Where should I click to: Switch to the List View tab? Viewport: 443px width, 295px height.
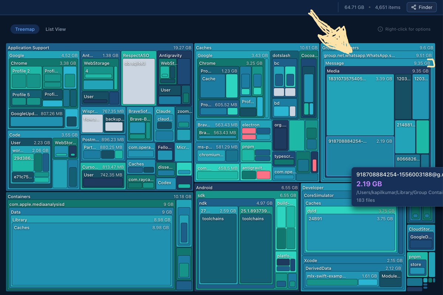pos(56,29)
